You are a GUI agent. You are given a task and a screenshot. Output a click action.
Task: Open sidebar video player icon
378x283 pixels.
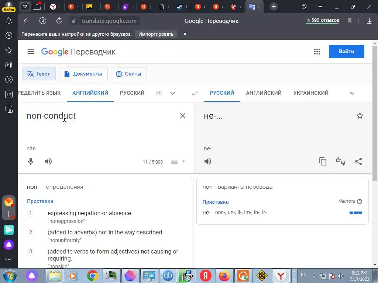point(9,80)
